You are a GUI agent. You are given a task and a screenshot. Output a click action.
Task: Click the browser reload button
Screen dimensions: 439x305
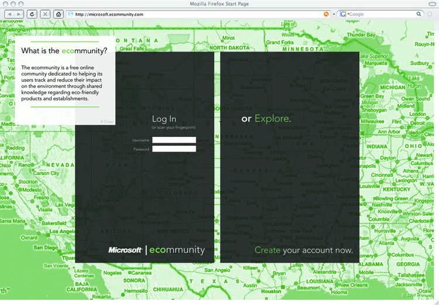pyautogui.click(x=32, y=14)
